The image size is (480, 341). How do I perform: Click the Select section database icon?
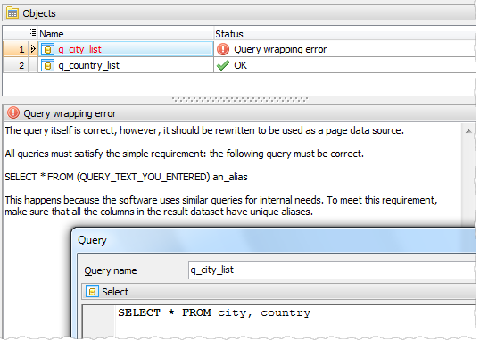coord(92,291)
